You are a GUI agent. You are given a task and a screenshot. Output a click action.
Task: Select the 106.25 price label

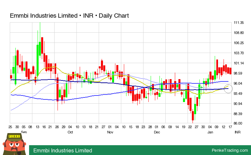(x=239, y=43)
